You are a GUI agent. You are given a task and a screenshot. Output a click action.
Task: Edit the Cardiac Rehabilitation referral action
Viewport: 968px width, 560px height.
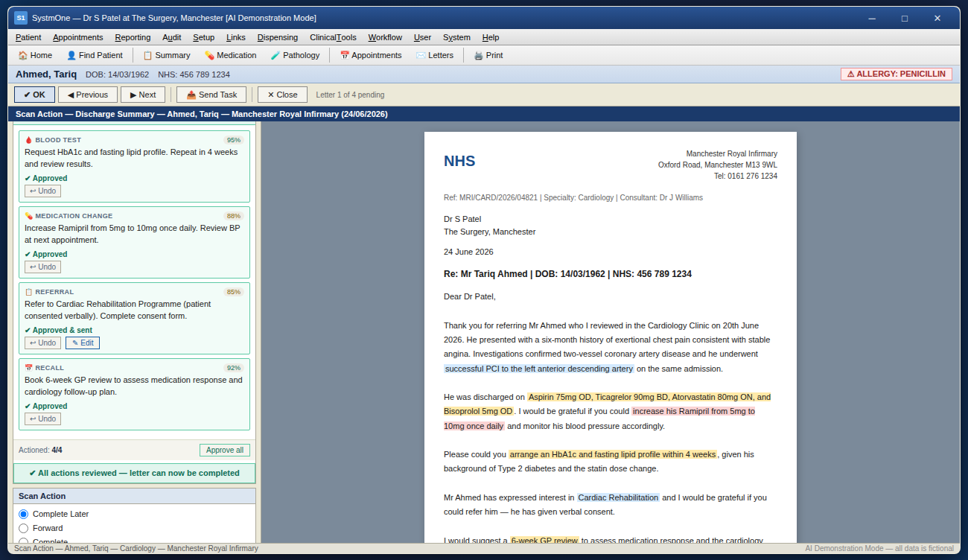[83, 343]
